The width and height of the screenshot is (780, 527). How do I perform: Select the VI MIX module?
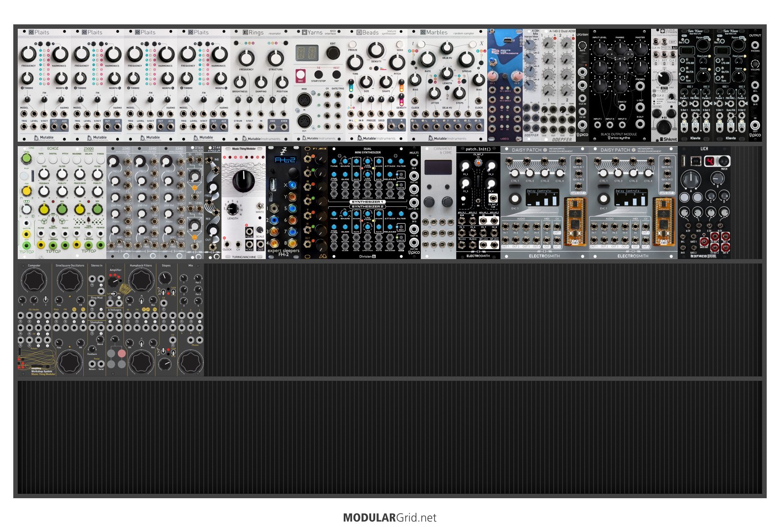[314, 202]
